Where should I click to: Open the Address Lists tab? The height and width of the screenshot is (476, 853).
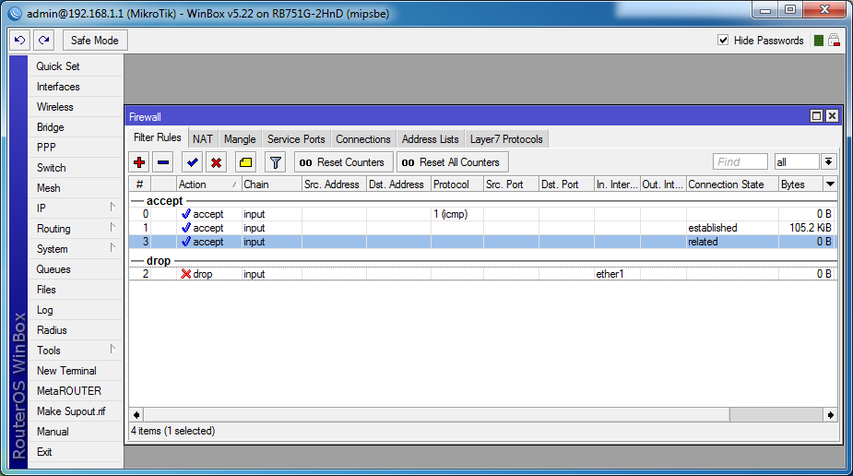[431, 139]
